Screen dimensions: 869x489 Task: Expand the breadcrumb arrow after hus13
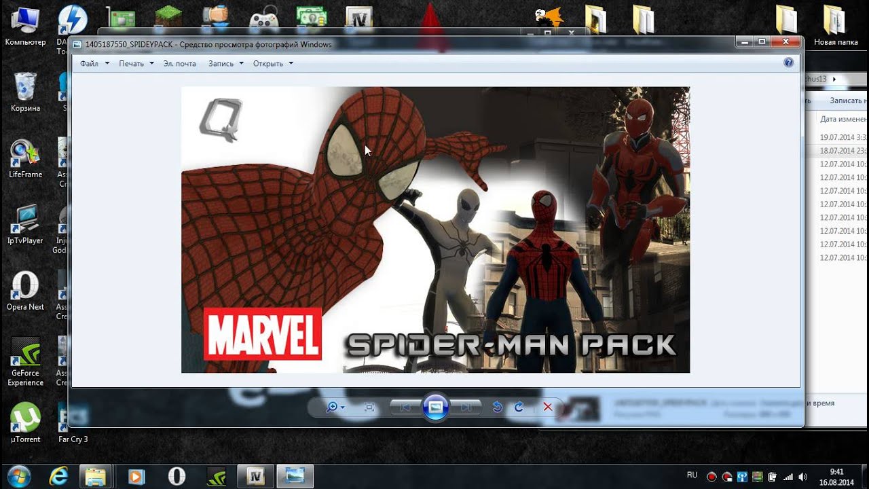pyautogui.click(x=834, y=79)
